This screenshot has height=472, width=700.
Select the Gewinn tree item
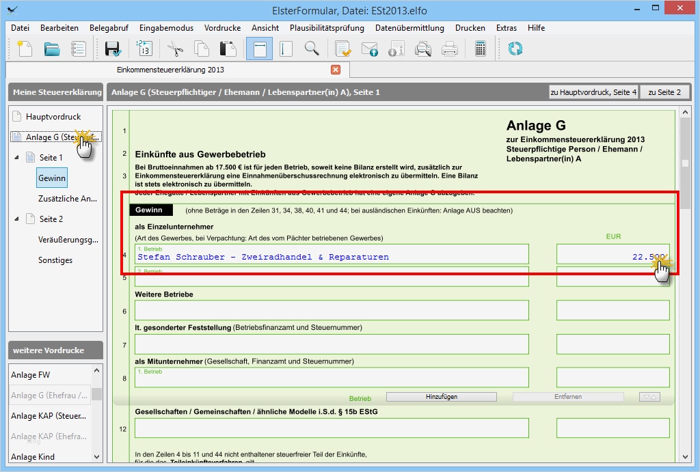click(x=52, y=178)
